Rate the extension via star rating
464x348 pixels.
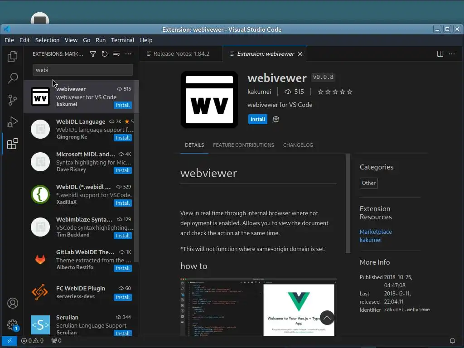[335, 92]
